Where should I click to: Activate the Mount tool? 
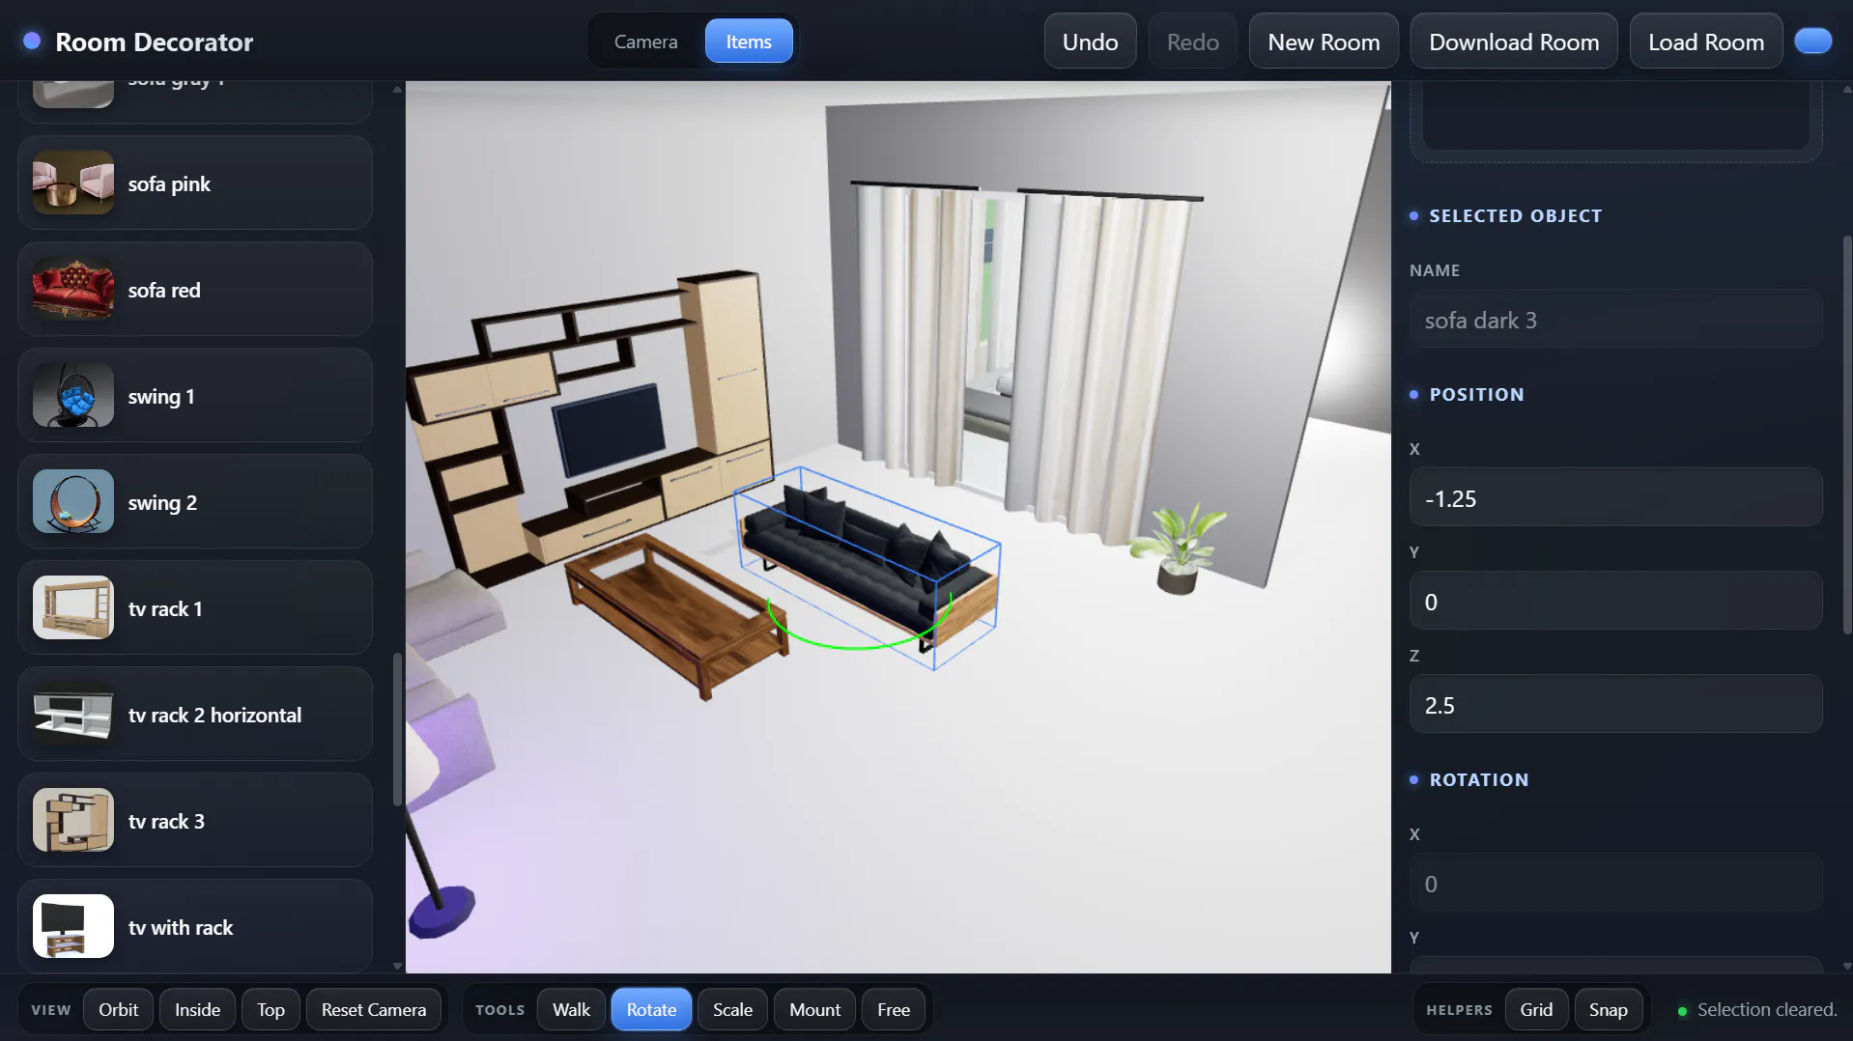[x=814, y=1009]
